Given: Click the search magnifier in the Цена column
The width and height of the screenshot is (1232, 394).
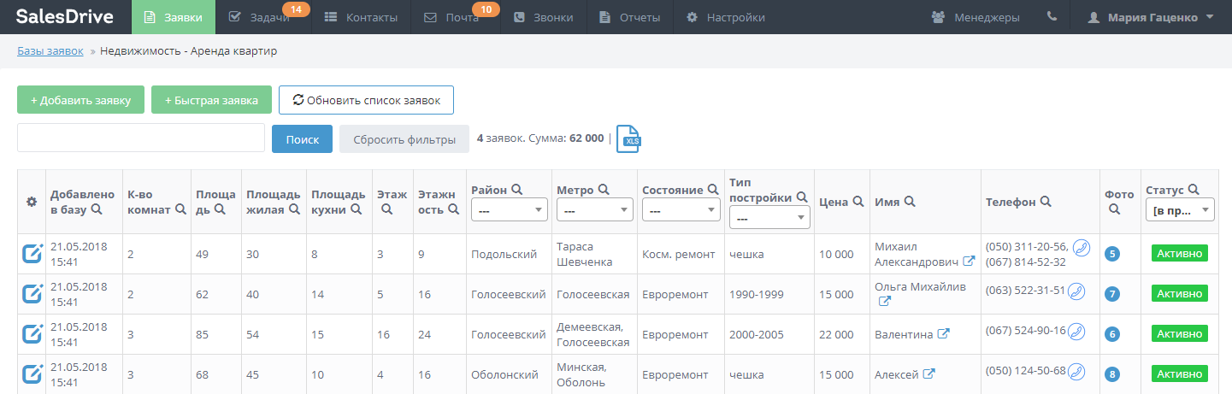Looking at the screenshot, I should click(858, 202).
